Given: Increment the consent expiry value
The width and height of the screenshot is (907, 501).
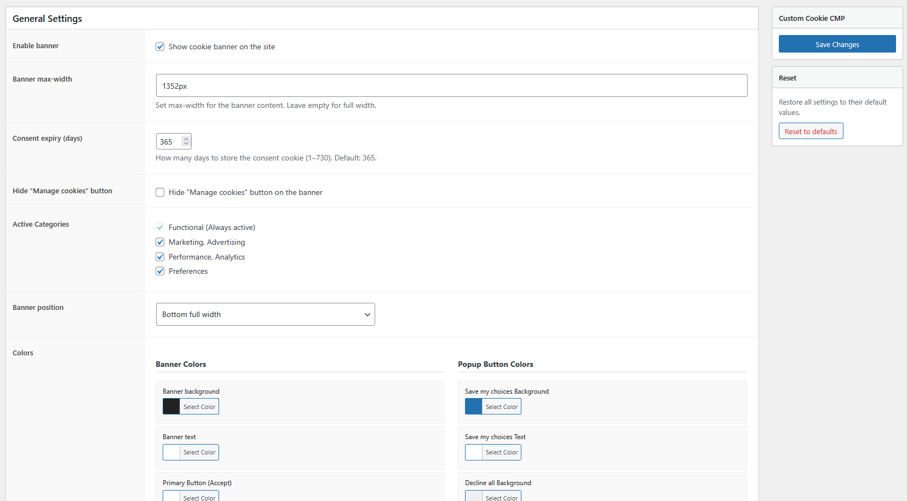Looking at the screenshot, I should coord(186,137).
